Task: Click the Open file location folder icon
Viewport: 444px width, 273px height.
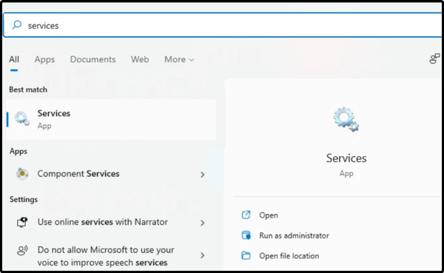Action: 246,255
